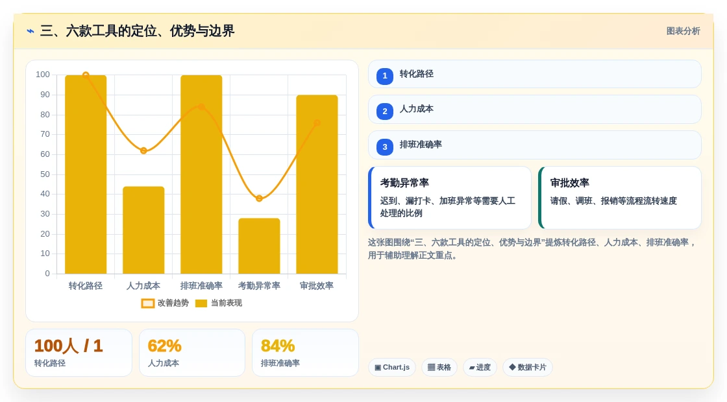
Task: Click the trend line point at 转化路径 top
Action: (86, 75)
